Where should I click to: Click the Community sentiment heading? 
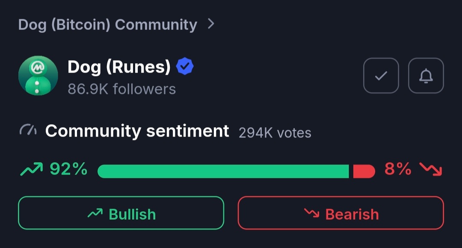click(x=137, y=131)
